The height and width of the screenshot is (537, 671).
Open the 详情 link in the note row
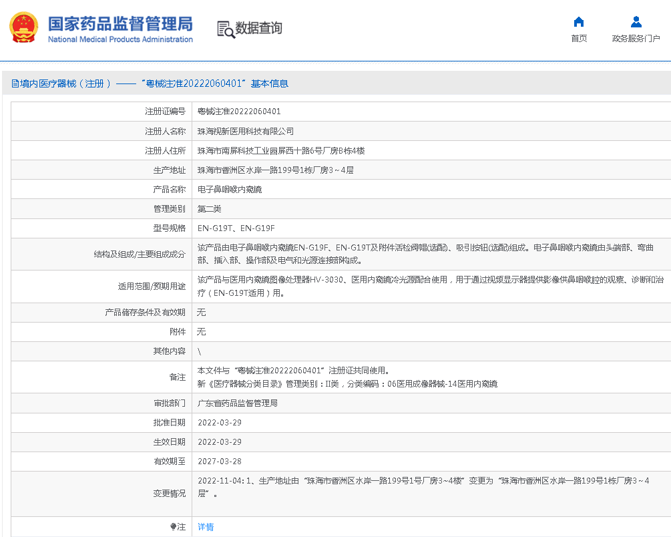coord(206,527)
